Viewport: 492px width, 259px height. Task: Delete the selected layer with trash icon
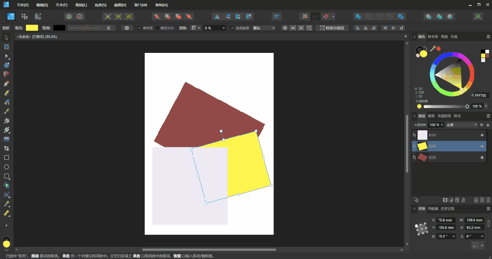(x=488, y=200)
